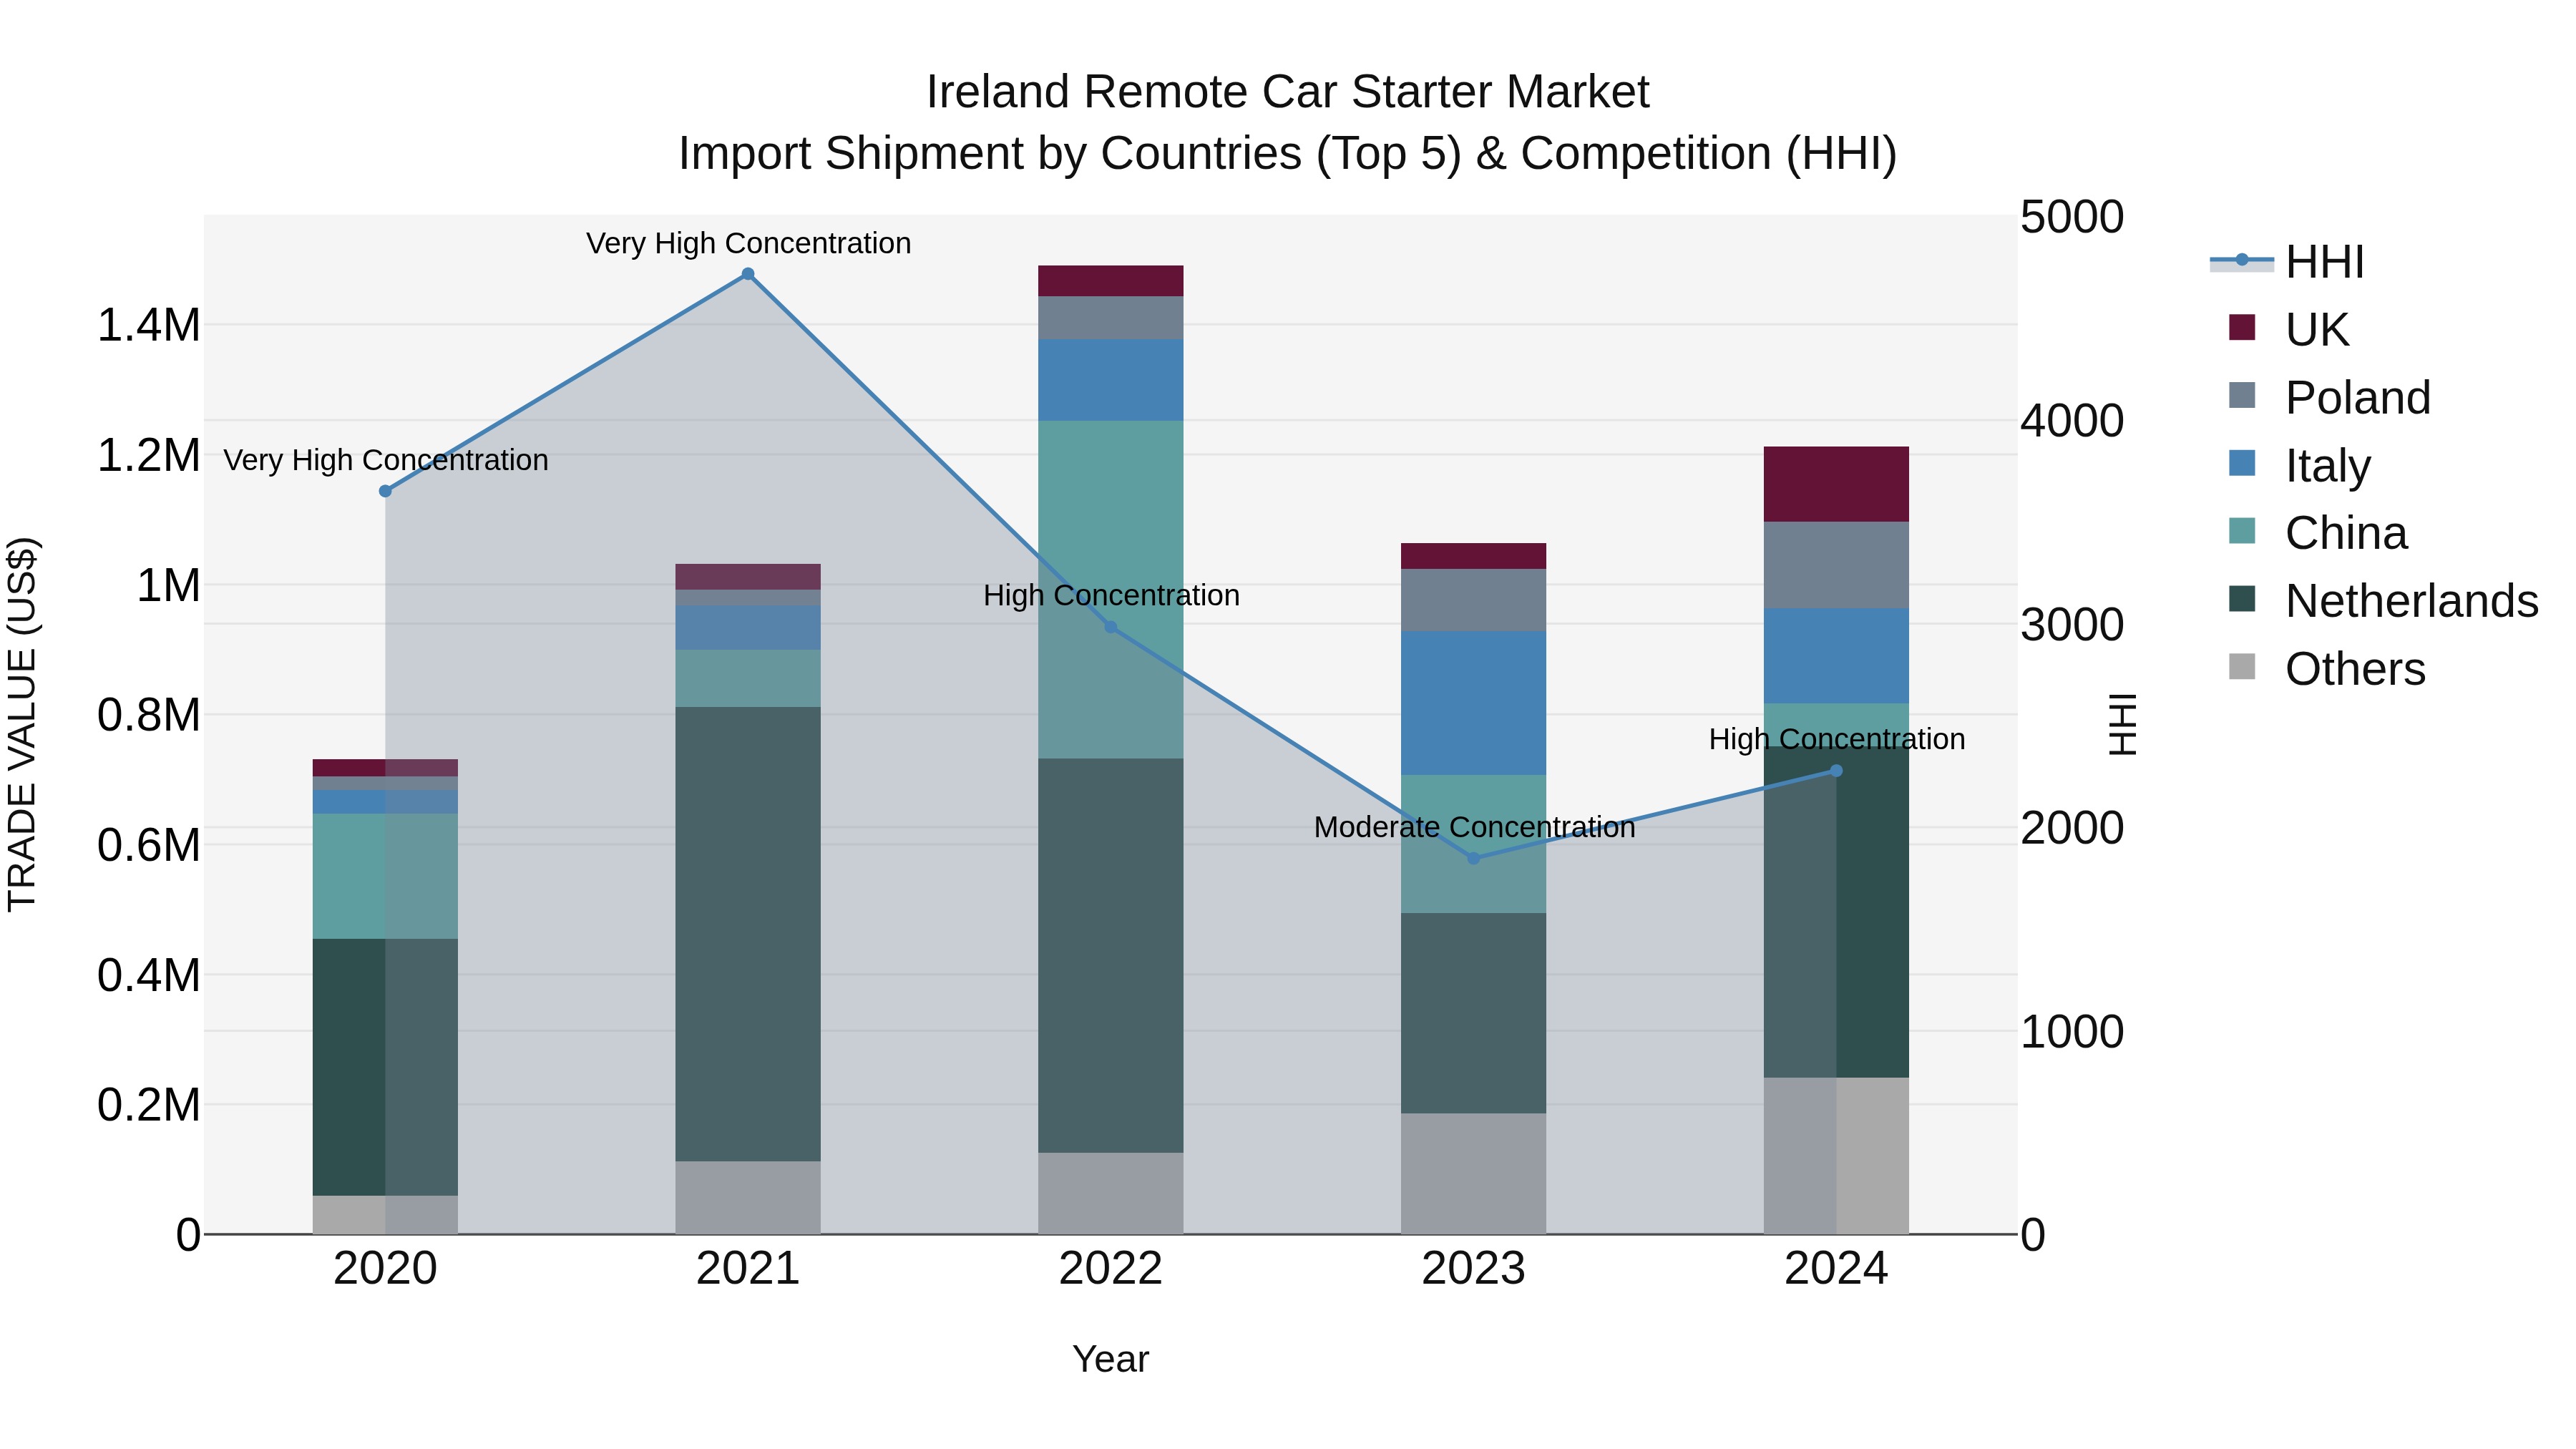The height and width of the screenshot is (1449, 2576).
Task: Select the 2020 HHI data point
Action: [385, 491]
